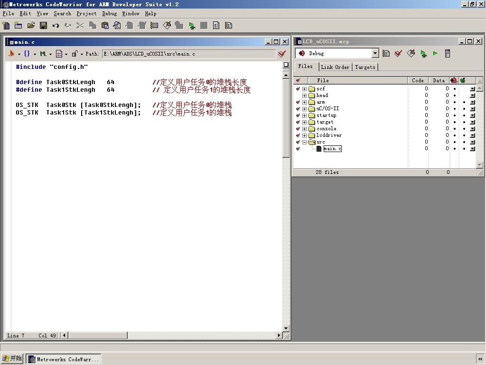Viewport: 486px width, 365px height.
Task: Switch to Link Order tab
Action: click(x=335, y=67)
